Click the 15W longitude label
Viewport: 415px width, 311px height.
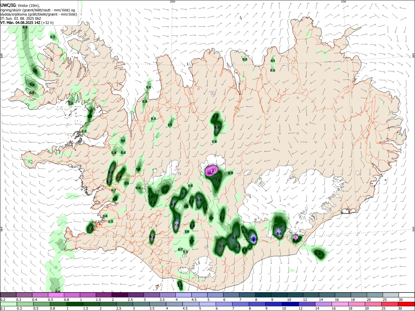[343, 2]
